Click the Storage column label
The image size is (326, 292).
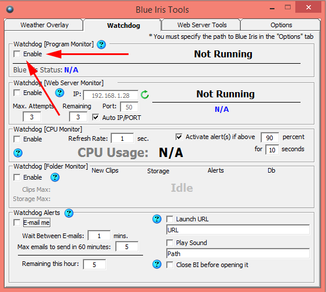click(158, 171)
